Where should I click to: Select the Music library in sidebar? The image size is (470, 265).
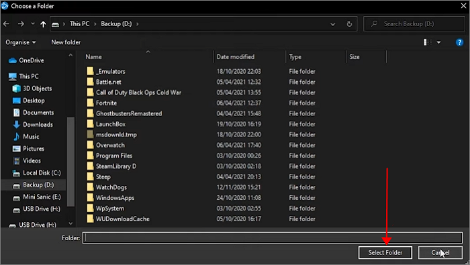click(27, 137)
